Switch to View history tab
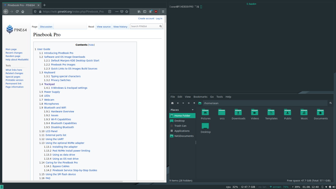 tap(120, 27)
